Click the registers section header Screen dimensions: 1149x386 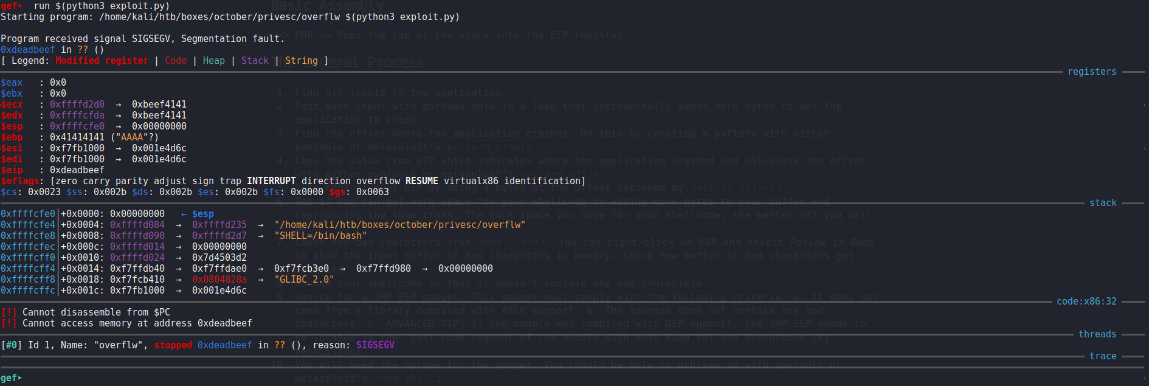coord(1091,72)
